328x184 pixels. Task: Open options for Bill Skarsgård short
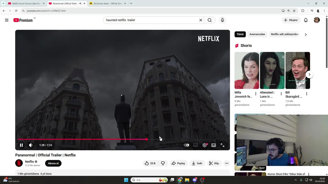[x=306, y=94]
